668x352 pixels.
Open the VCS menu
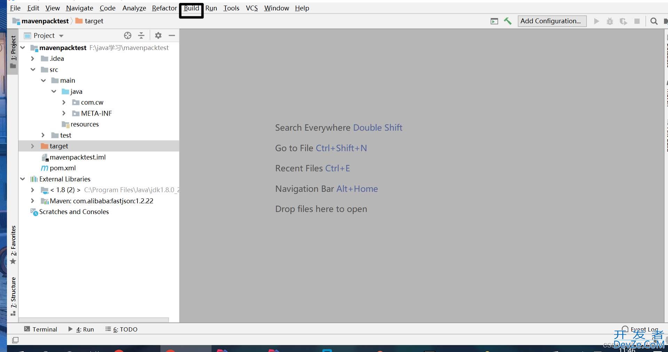(252, 8)
